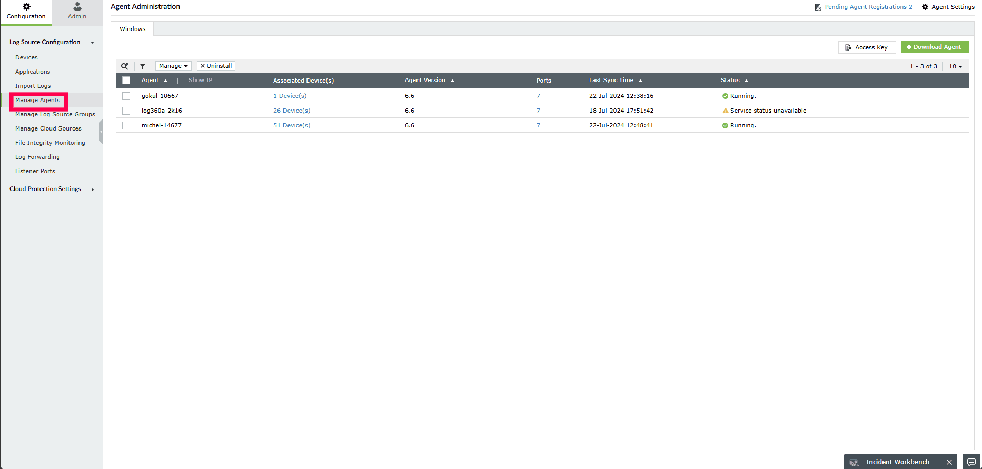Viewport: 982px width, 469px height.
Task: Open Manage Cloud Sources
Action: tap(48, 128)
